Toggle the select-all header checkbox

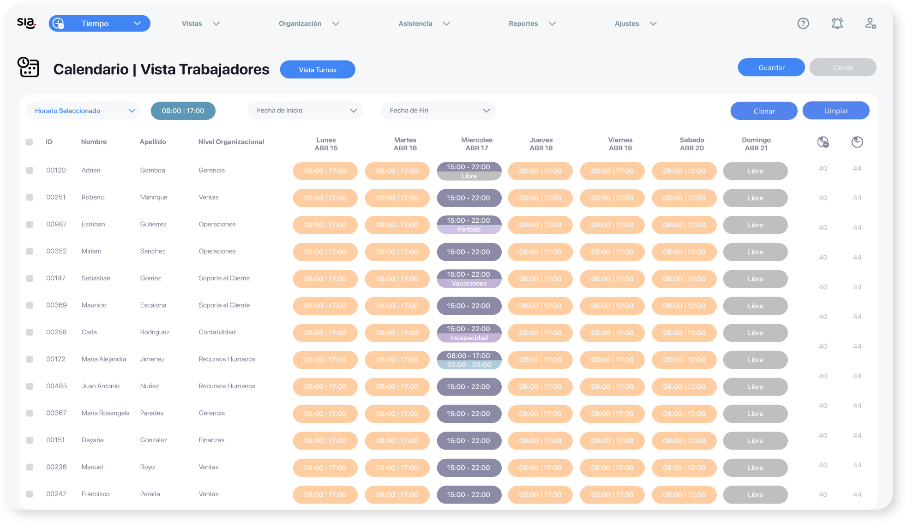pyautogui.click(x=30, y=142)
